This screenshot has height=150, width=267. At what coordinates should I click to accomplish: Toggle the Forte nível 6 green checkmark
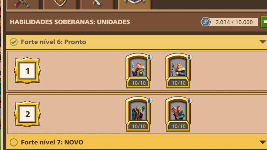[14, 42]
